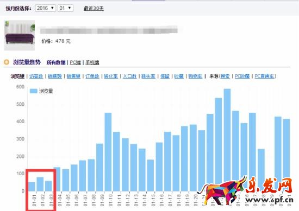This screenshot has width=299, height=211.
Task: Show the 订单数 metric
Action: click(92, 76)
